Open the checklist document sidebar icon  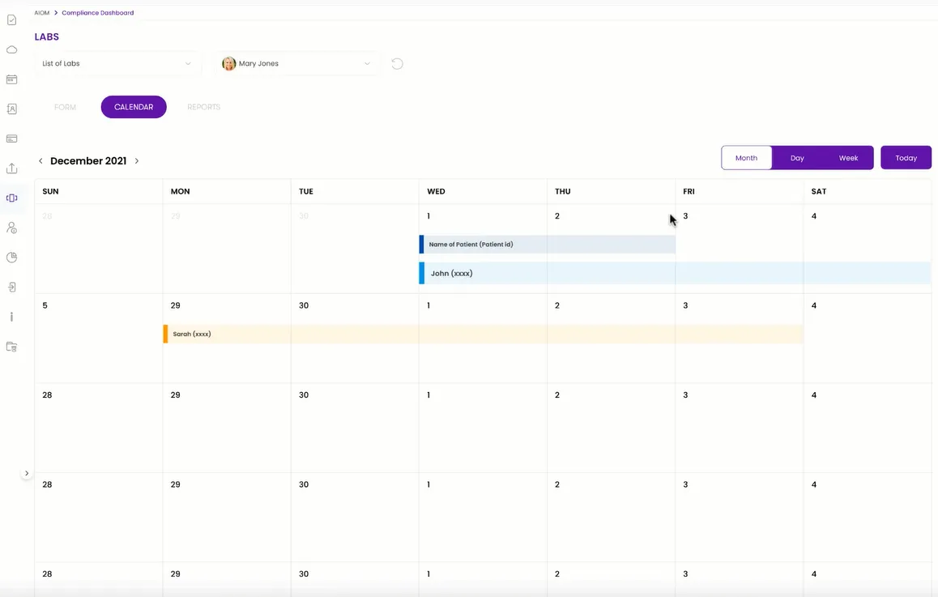11,20
